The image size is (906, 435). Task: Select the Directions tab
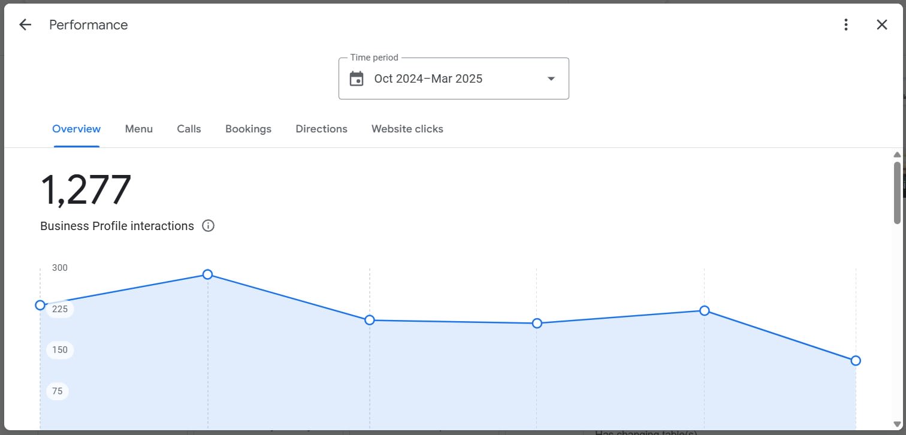(321, 129)
